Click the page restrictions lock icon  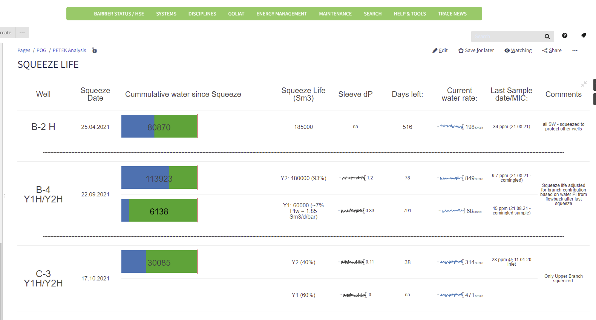[x=95, y=51]
